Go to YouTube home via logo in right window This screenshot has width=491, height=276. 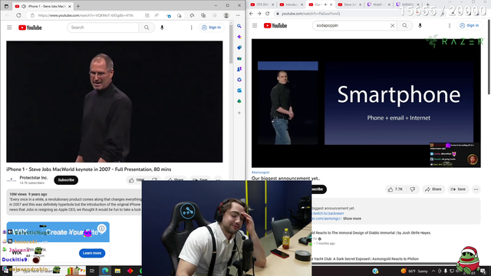click(x=275, y=25)
